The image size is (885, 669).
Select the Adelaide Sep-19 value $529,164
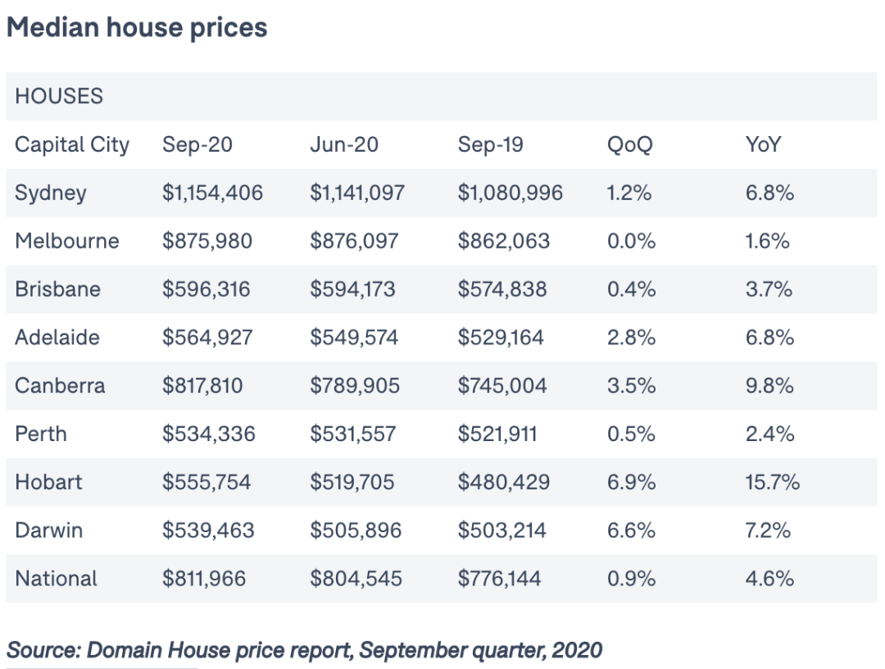[x=501, y=338]
